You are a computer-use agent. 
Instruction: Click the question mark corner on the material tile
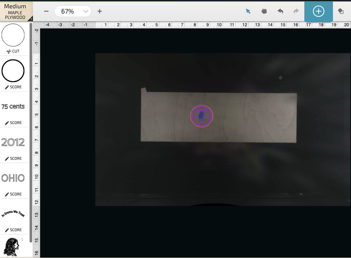(x=31, y=20)
